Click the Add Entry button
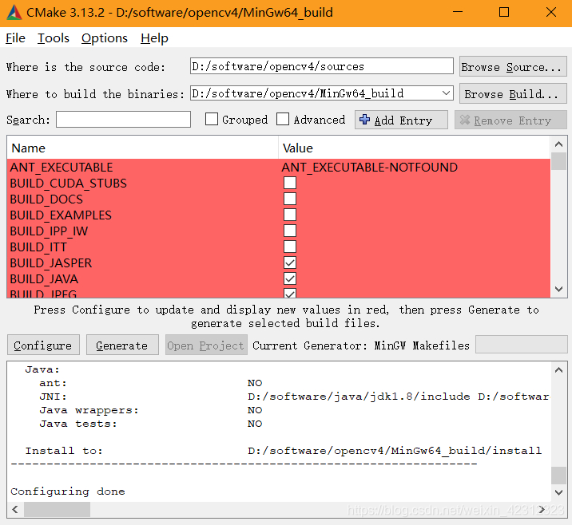 [401, 120]
